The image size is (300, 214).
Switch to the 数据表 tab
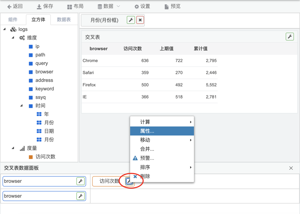pyautogui.click(x=64, y=20)
